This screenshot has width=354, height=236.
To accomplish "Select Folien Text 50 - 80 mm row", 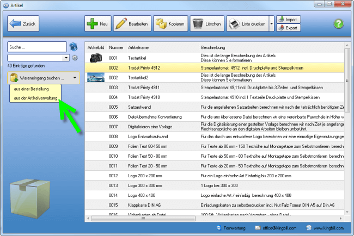I will 215,156.
